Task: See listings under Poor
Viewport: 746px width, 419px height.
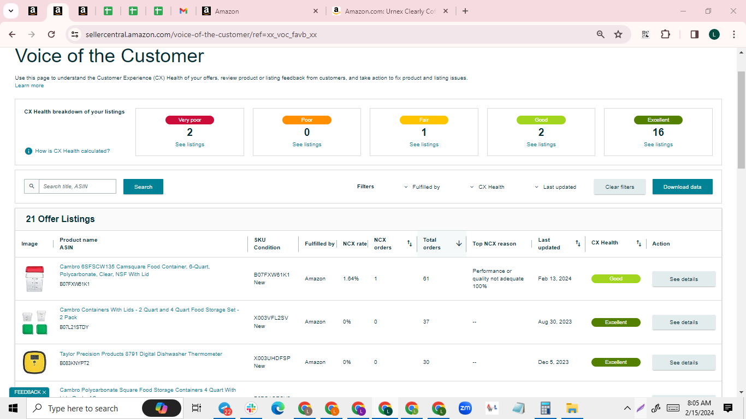Action: click(x=307, y=145)
